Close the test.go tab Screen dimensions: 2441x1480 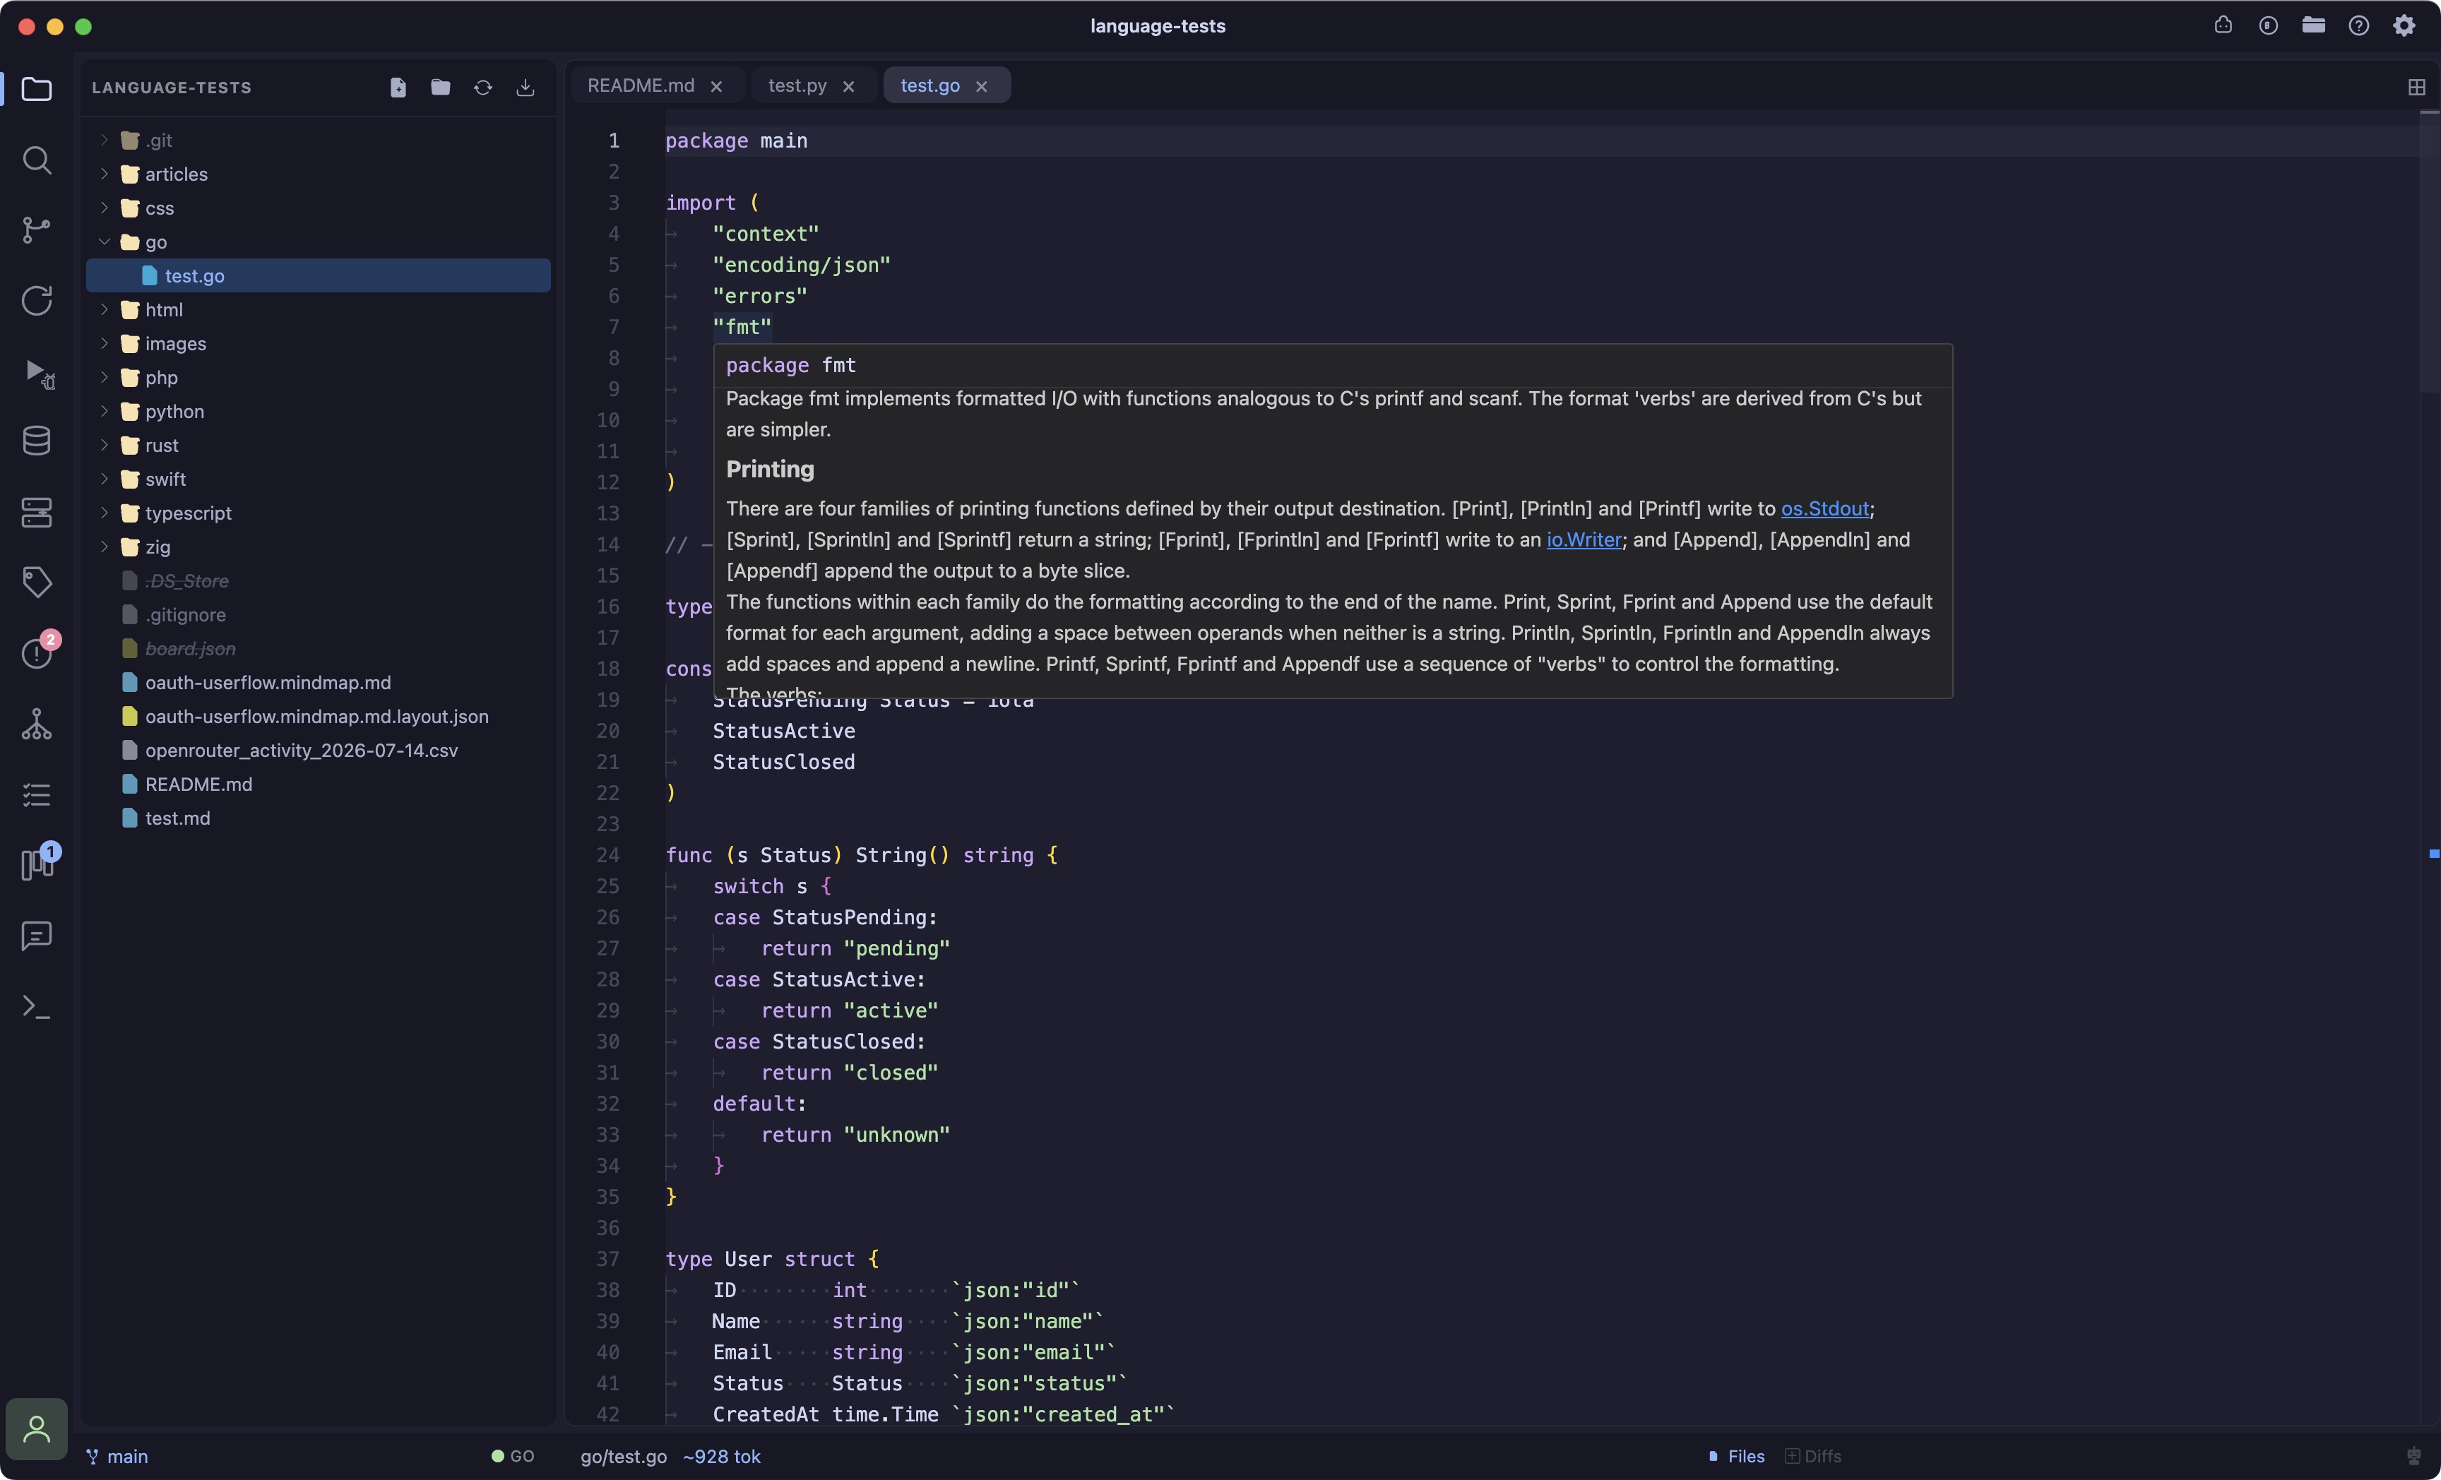982,86
